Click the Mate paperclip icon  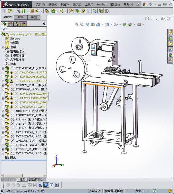(x=18, y=11)
